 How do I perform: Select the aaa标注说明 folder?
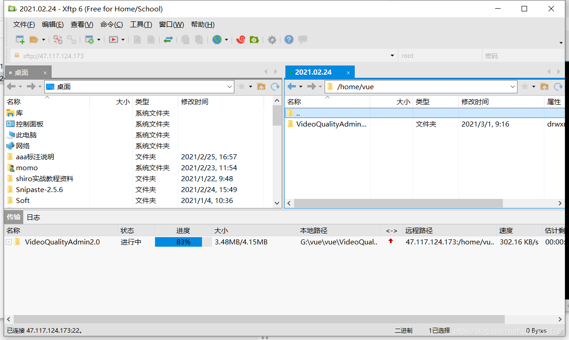point(31,157)
